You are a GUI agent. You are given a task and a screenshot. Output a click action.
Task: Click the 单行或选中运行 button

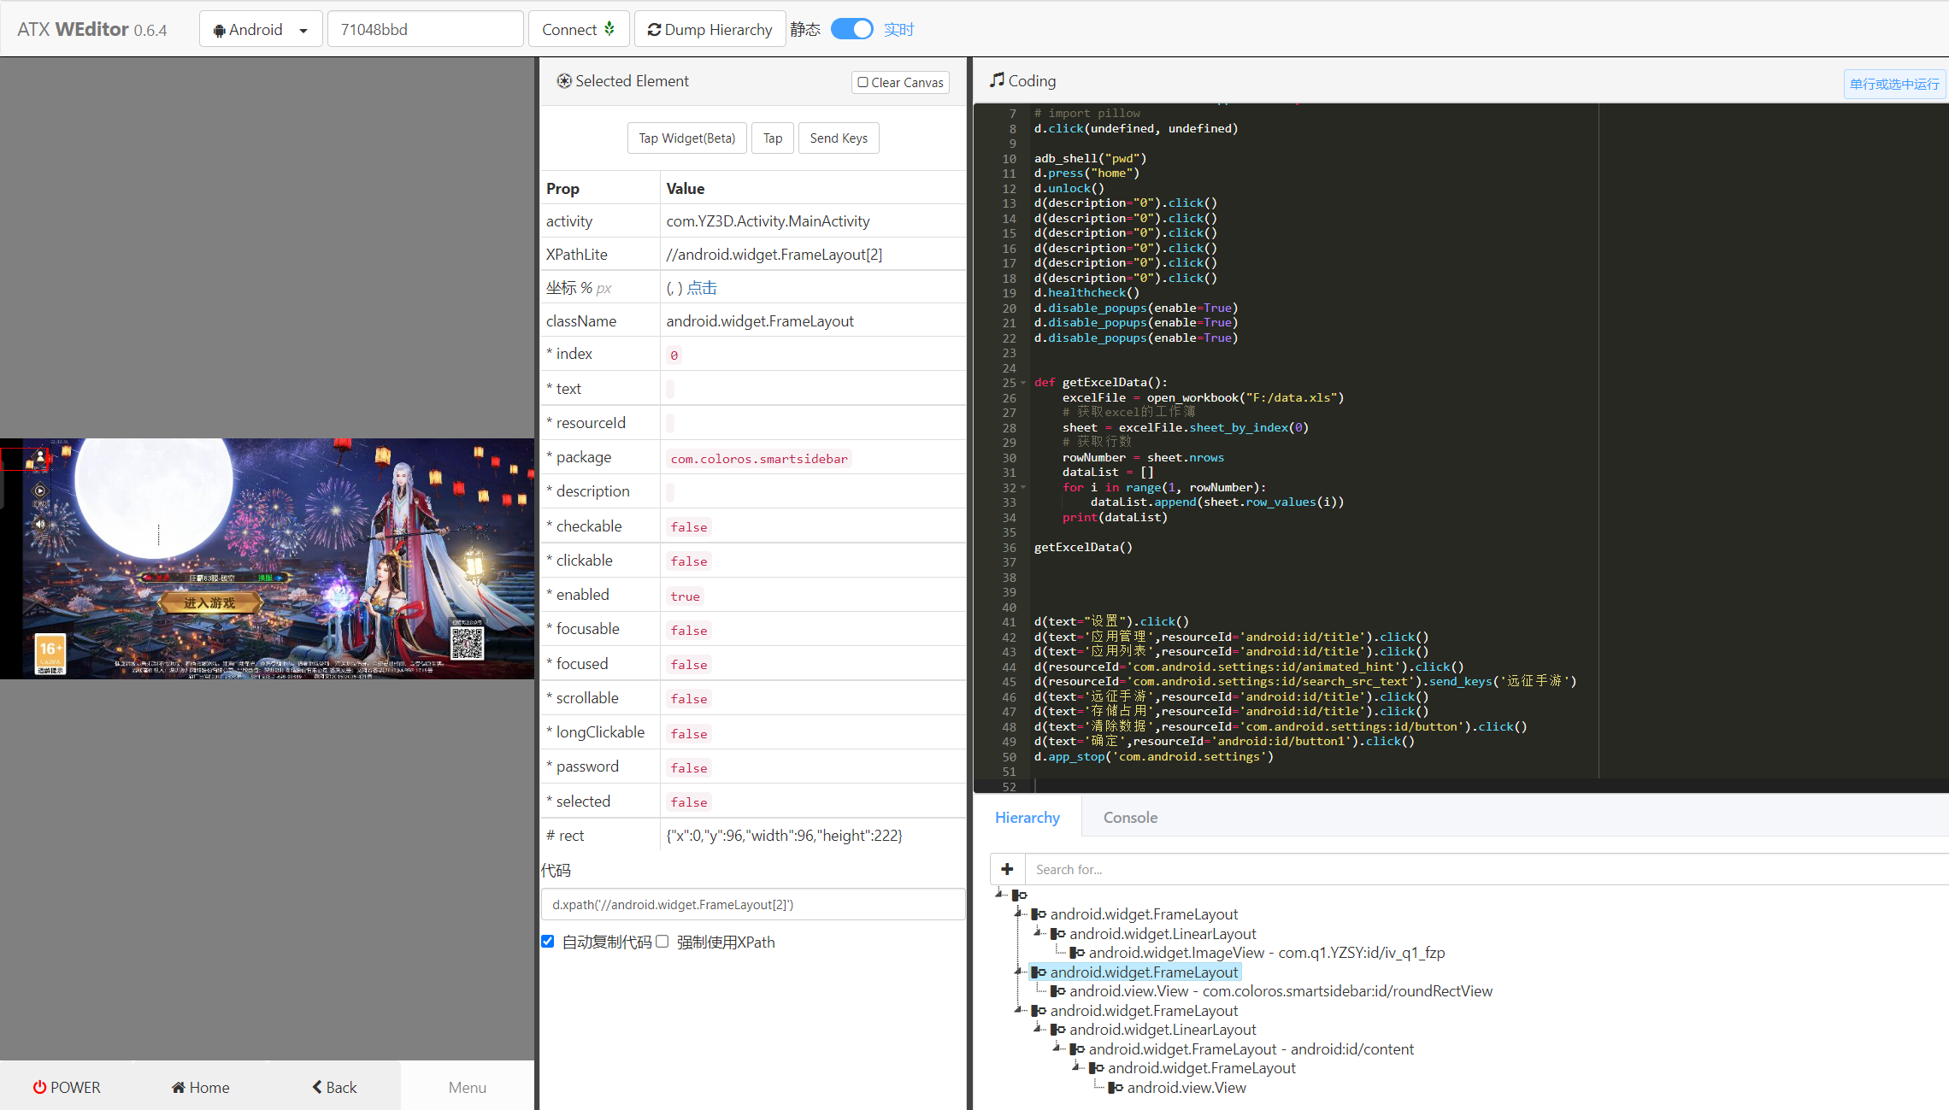coord(1894,84)
